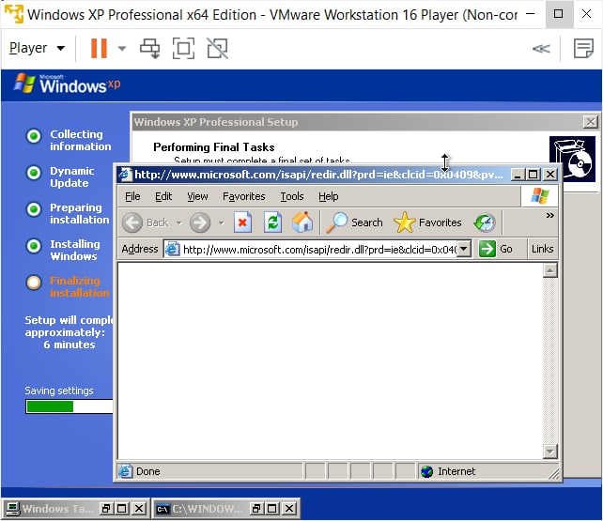This screenshot has height=521, width=603.
Task: Collapse the VMware toolbar with double arrows
Action: tap(541, 49)
